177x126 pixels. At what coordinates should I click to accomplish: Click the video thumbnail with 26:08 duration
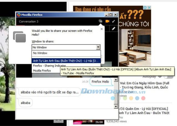point(88,122)
